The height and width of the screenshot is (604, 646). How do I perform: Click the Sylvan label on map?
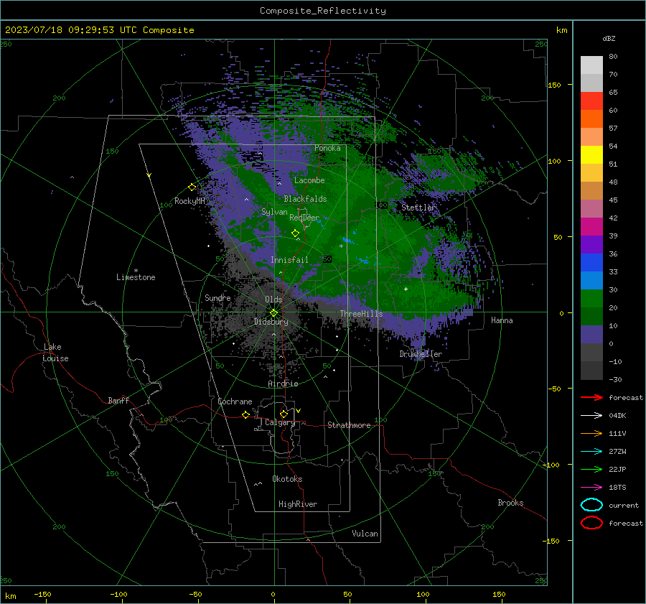click(x=274, y=212)
